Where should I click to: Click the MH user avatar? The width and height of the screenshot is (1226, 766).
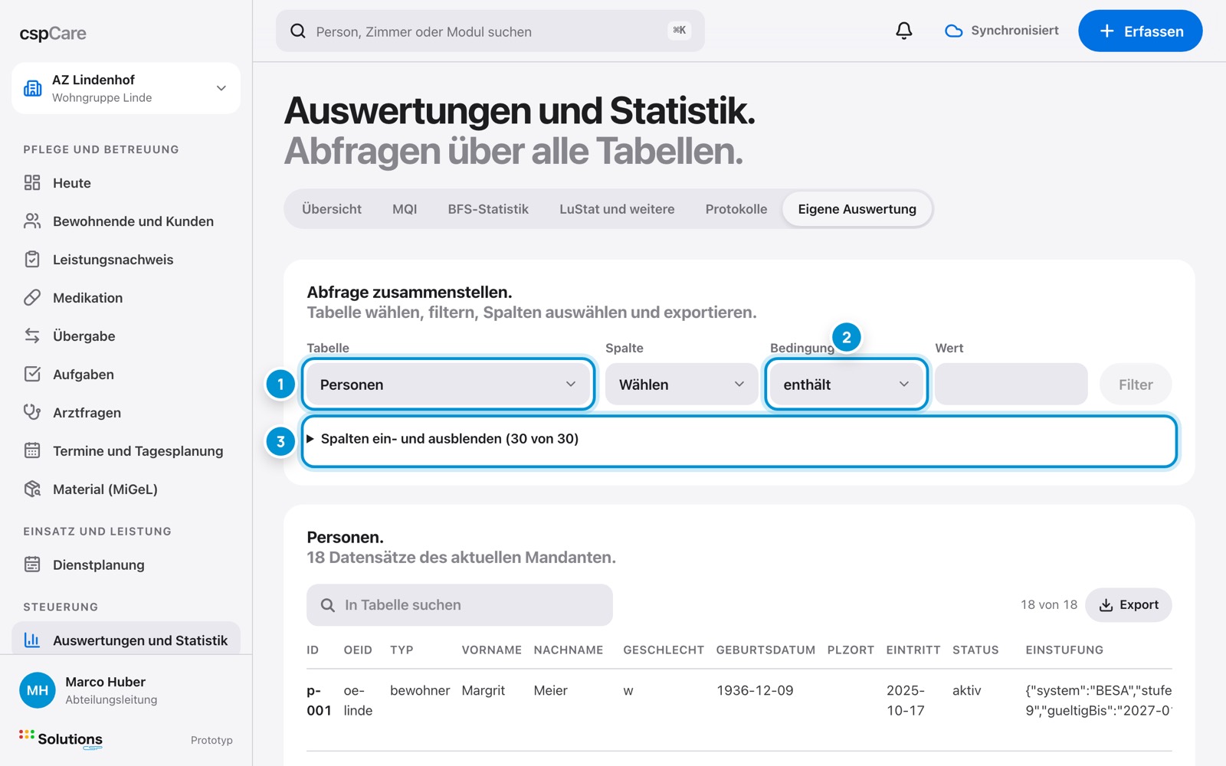[x=38, y=690]
